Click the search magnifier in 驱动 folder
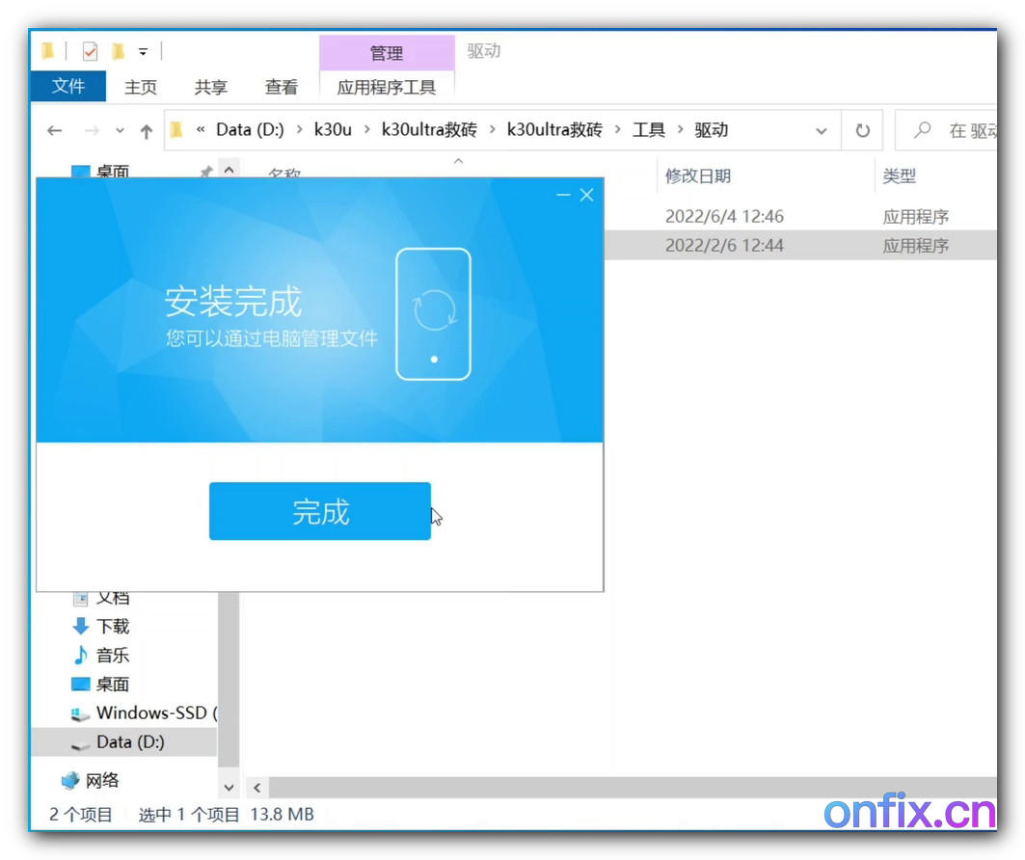 923,130
